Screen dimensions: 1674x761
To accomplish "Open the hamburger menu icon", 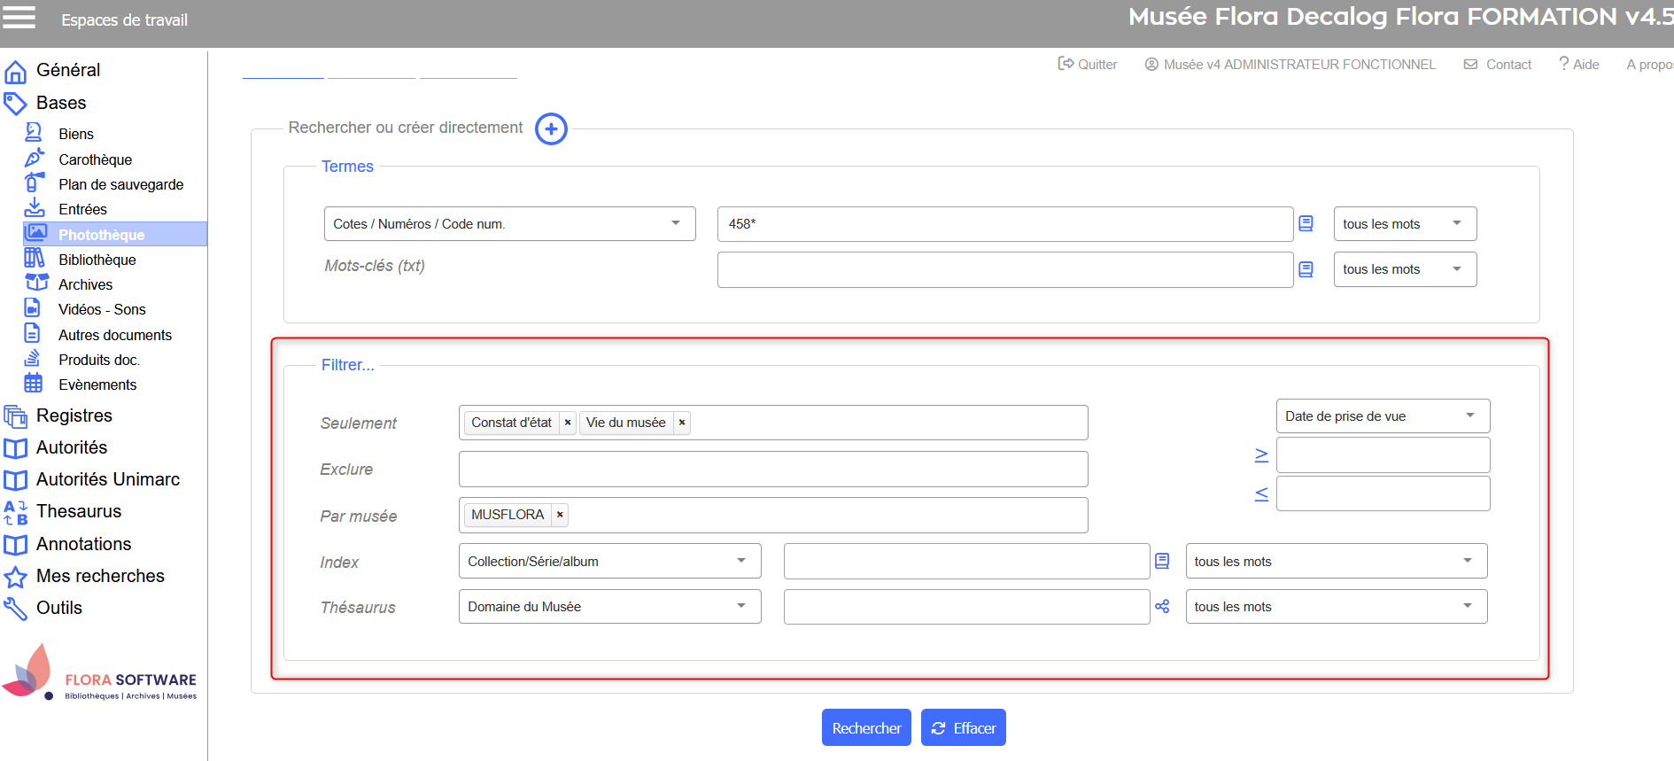I will (19, 18).
